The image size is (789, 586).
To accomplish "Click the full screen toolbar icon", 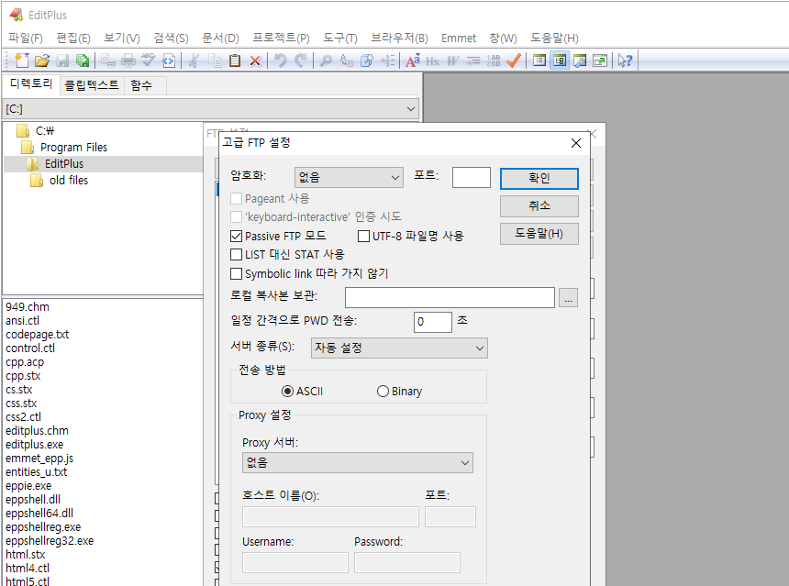I will [x=600, y=61].
